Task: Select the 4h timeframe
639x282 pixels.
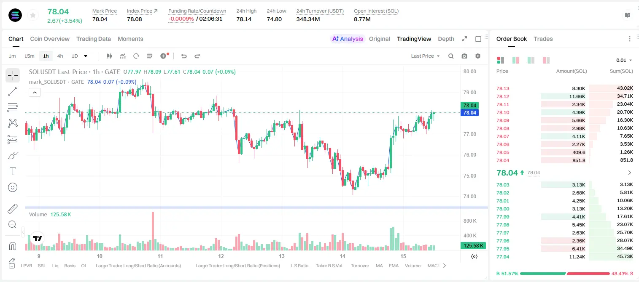Action: (x=60, y=56)
